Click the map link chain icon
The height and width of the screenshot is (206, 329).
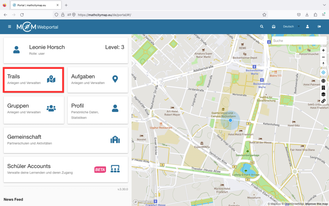coord(323,101)
